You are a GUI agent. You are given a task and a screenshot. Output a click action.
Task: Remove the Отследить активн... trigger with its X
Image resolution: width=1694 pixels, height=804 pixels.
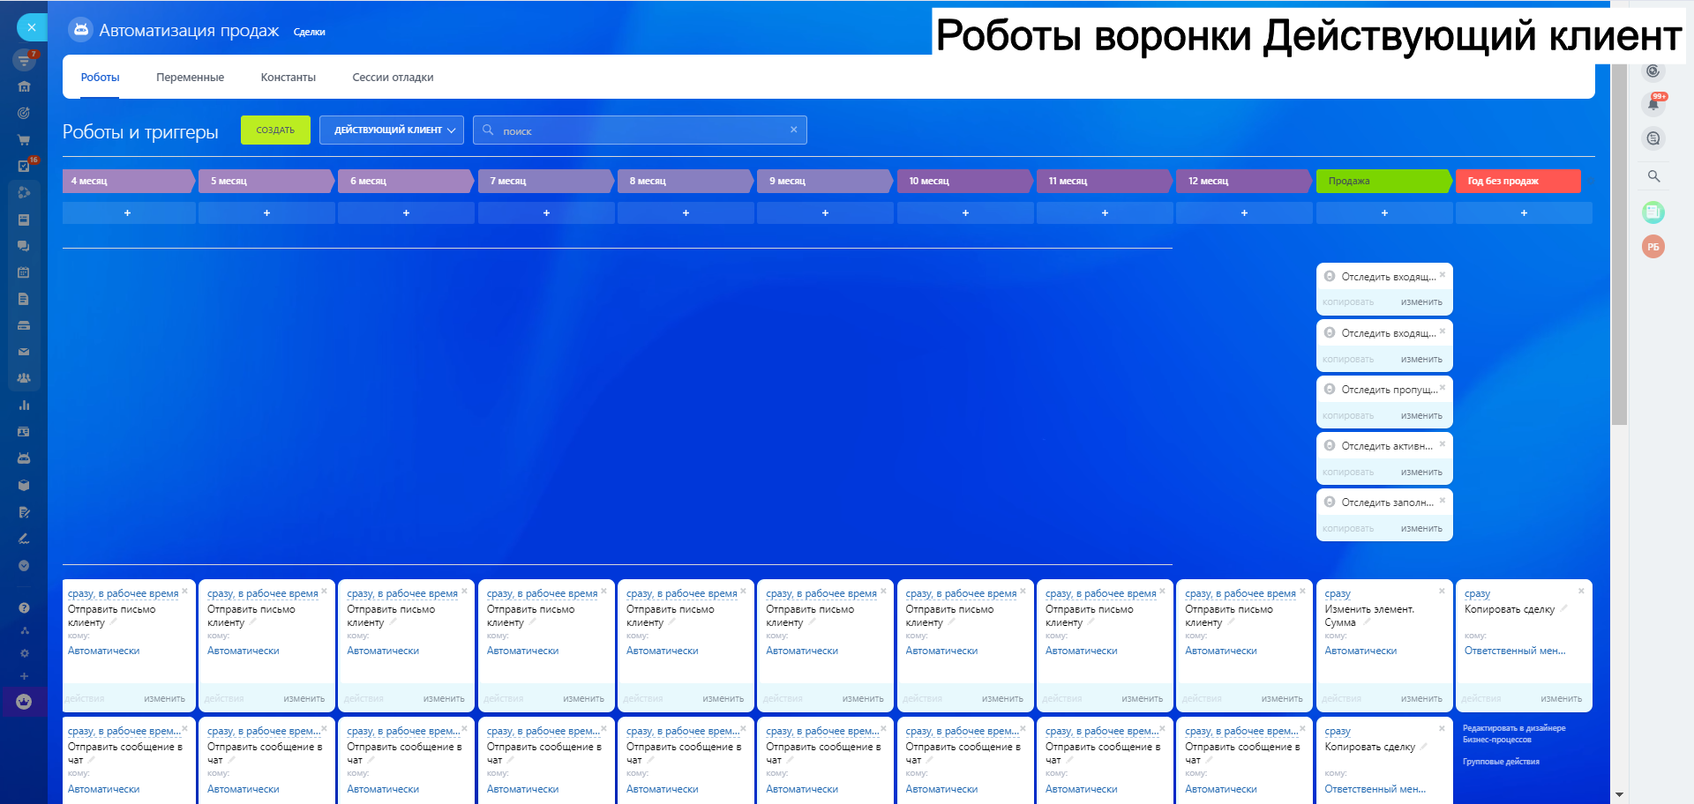point(1443,443)
